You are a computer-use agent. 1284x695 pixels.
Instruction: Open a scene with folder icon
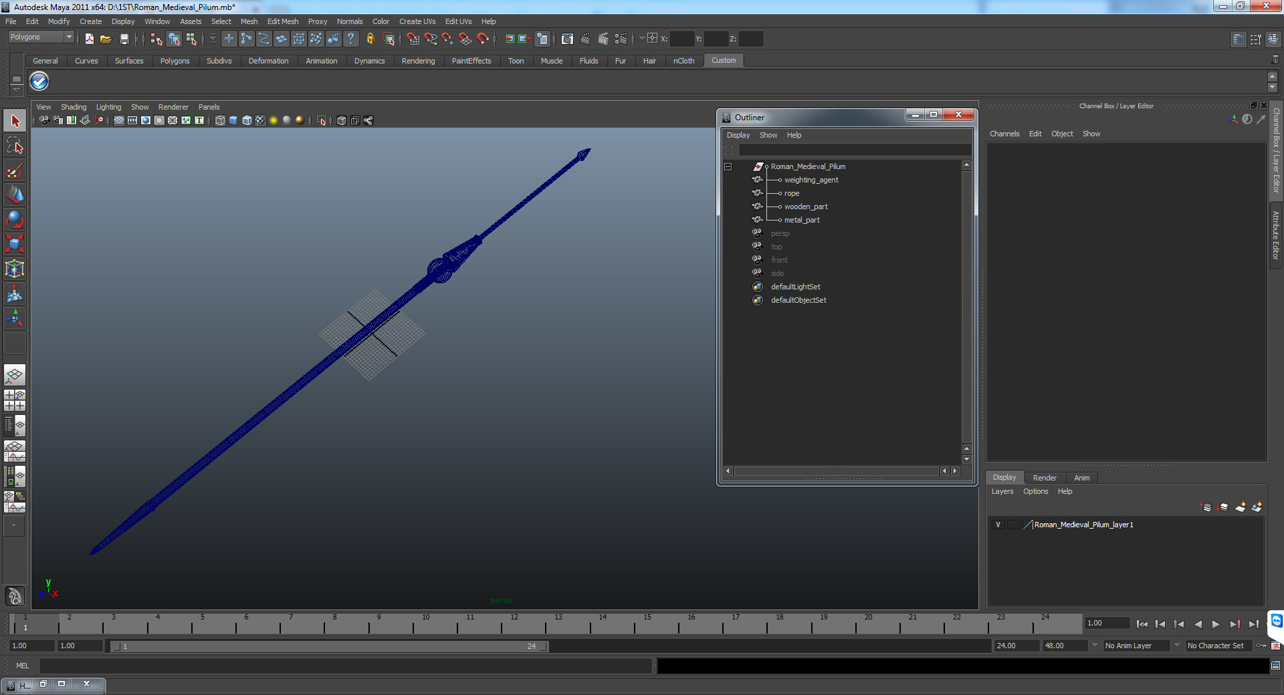click(106, 39)
